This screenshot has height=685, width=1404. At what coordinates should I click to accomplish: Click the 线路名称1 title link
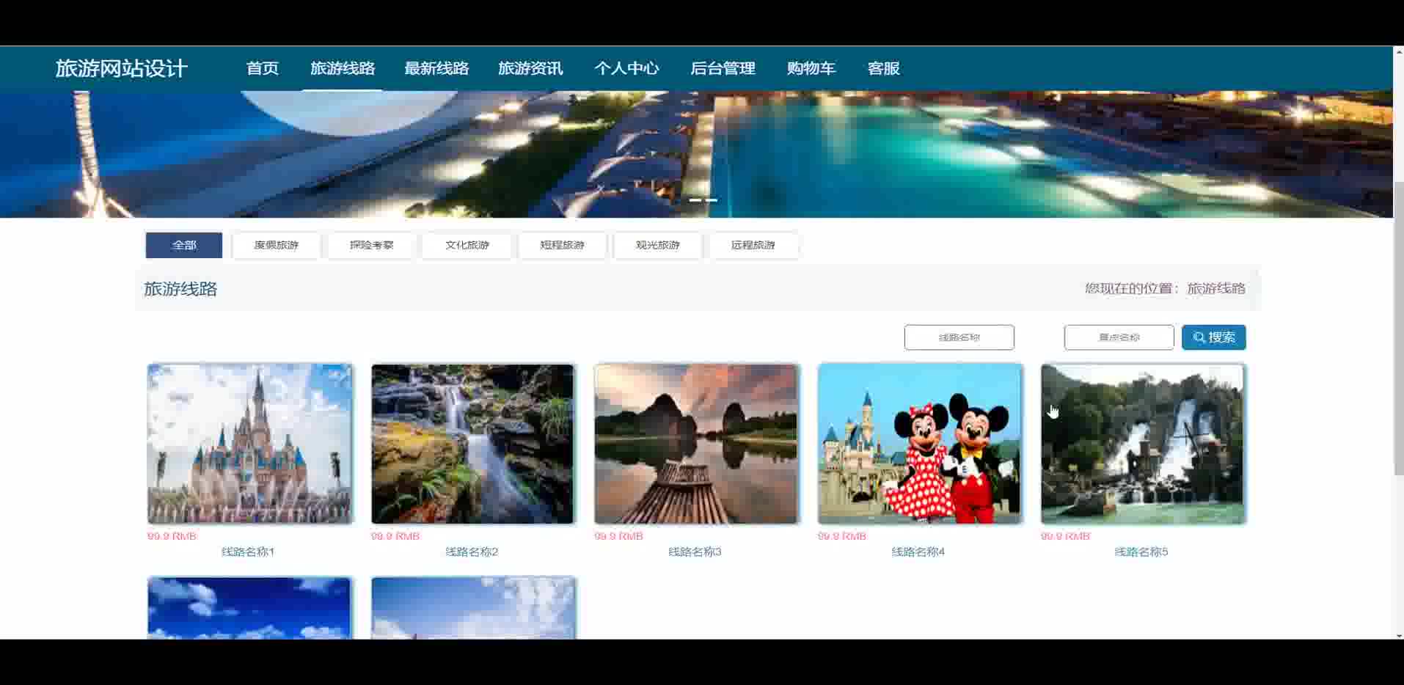coord(248,552)
